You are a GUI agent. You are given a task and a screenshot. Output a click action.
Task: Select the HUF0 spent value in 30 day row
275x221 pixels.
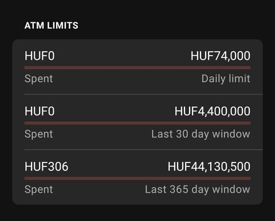[40, 111]
